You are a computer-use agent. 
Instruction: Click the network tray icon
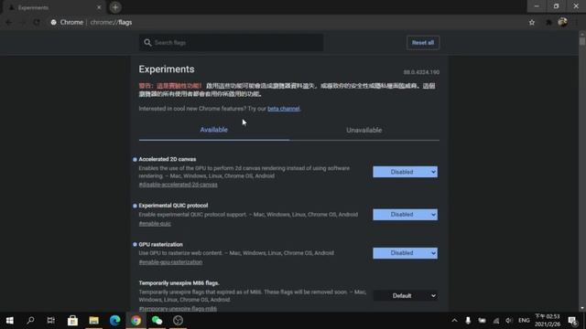pyautogui.click(x=496, y=321)
